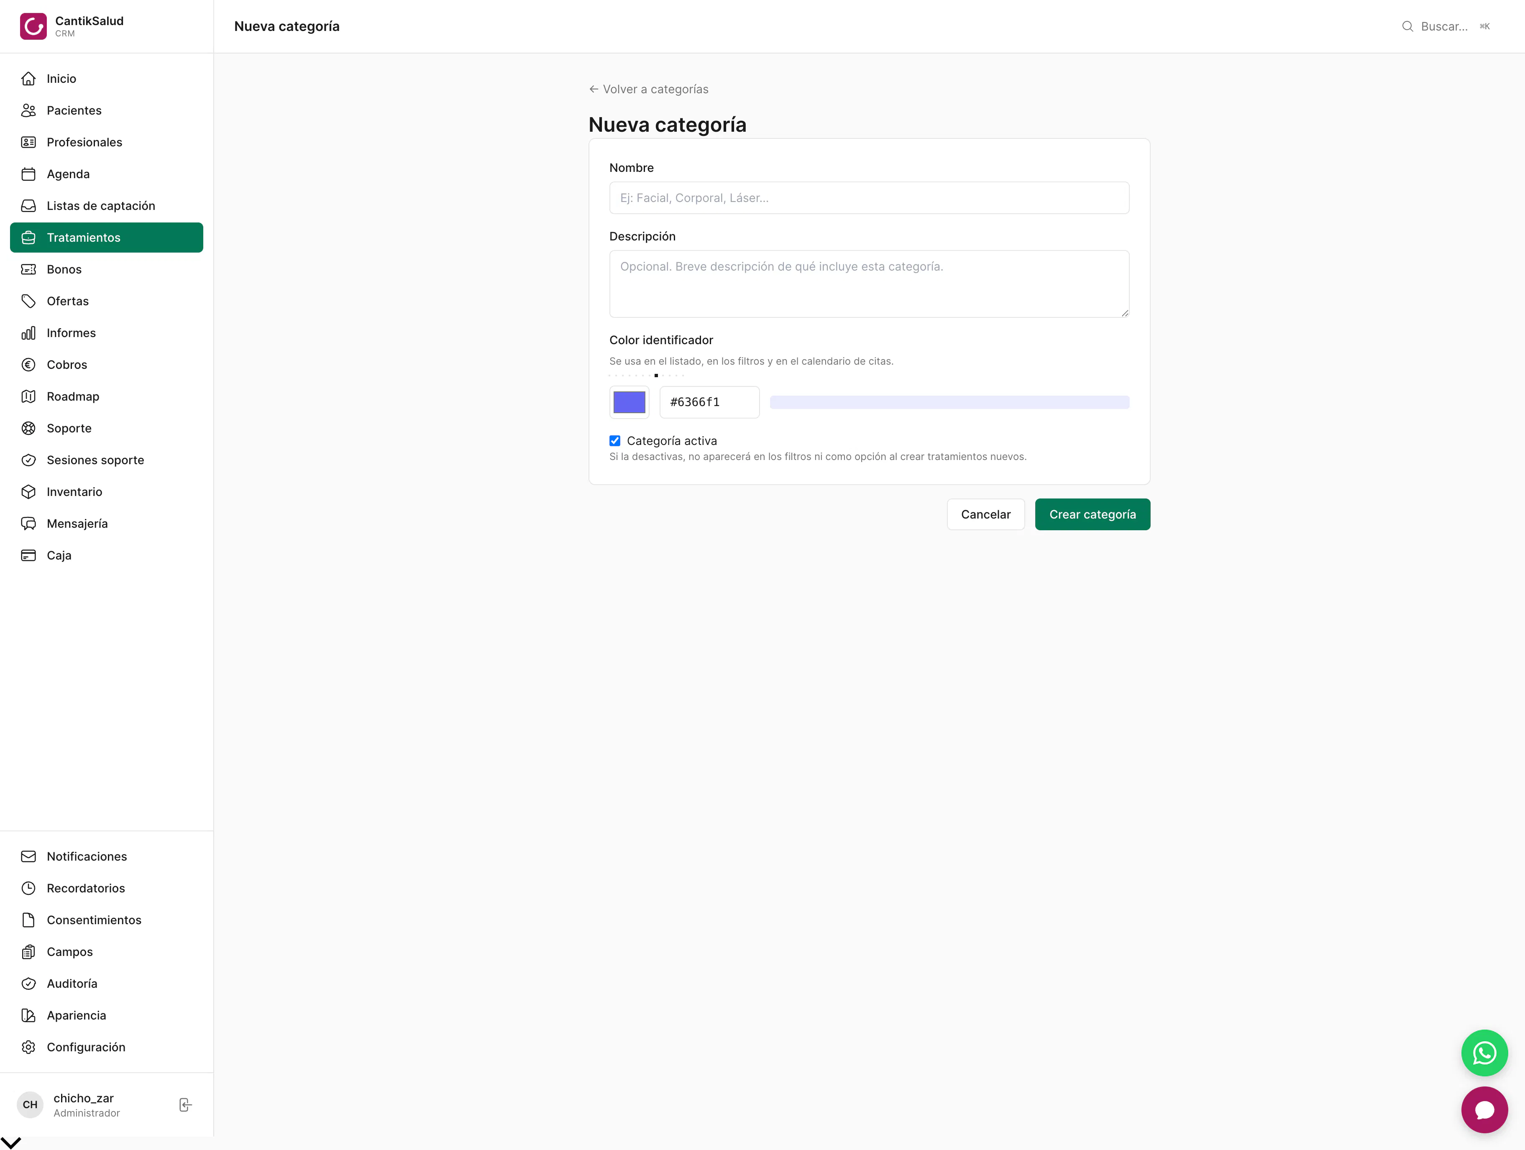Open Auditoría menu item

click(x=107, y=983)
